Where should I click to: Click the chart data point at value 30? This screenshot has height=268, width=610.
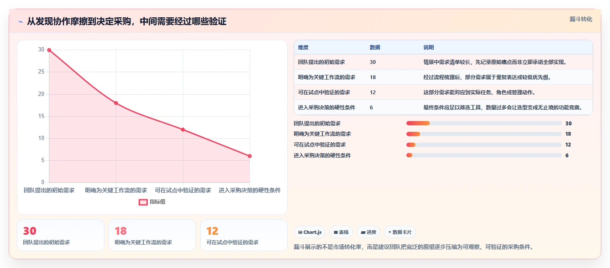[x=49, y=50]
